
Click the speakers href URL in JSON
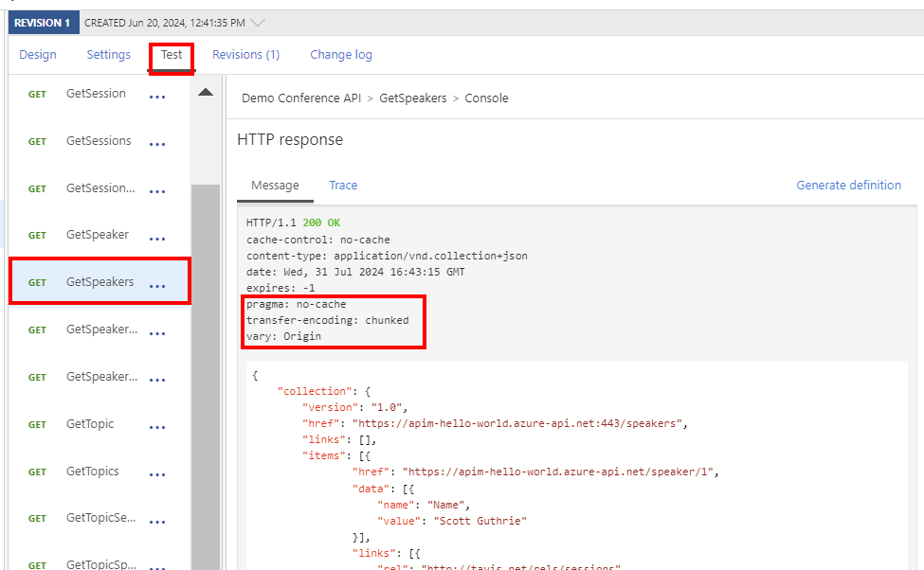(x=517, y=423)
